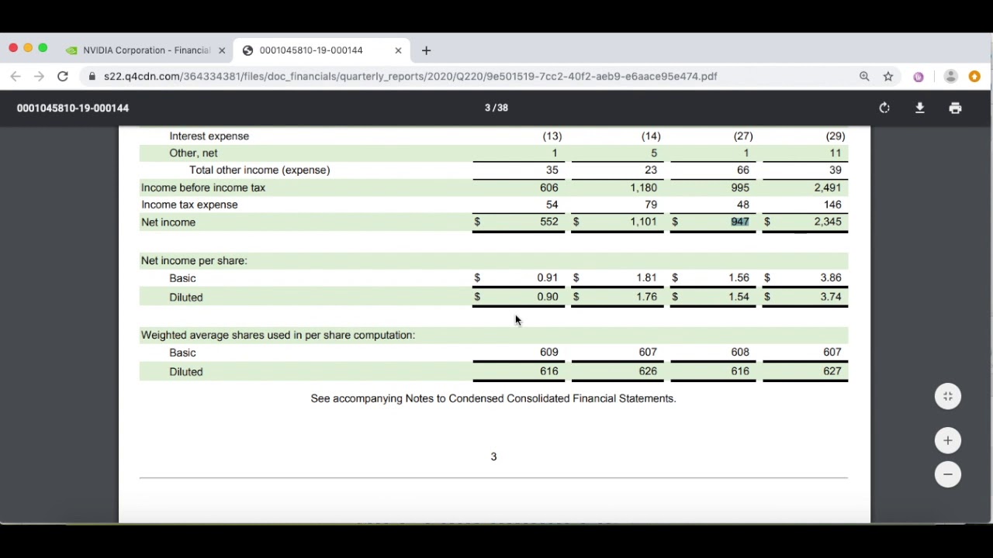993x558 pixels.
Task: Click income tax expense value 146
Action: (832, 205)
